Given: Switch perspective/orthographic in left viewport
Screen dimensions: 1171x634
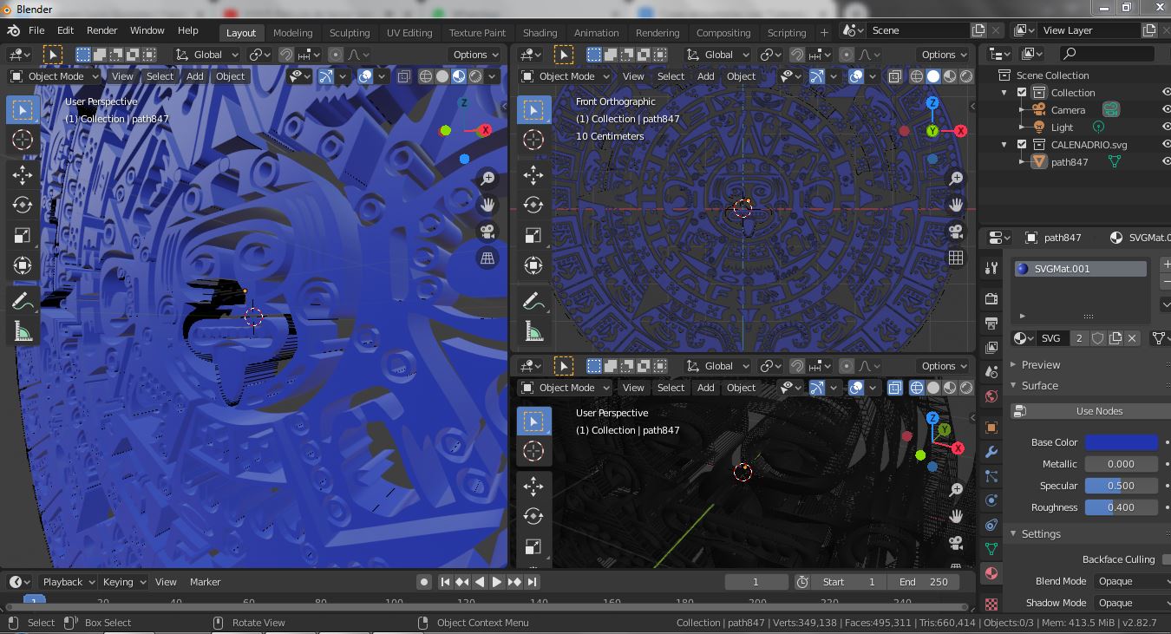Looking at the screenshot, I should 487,258.
